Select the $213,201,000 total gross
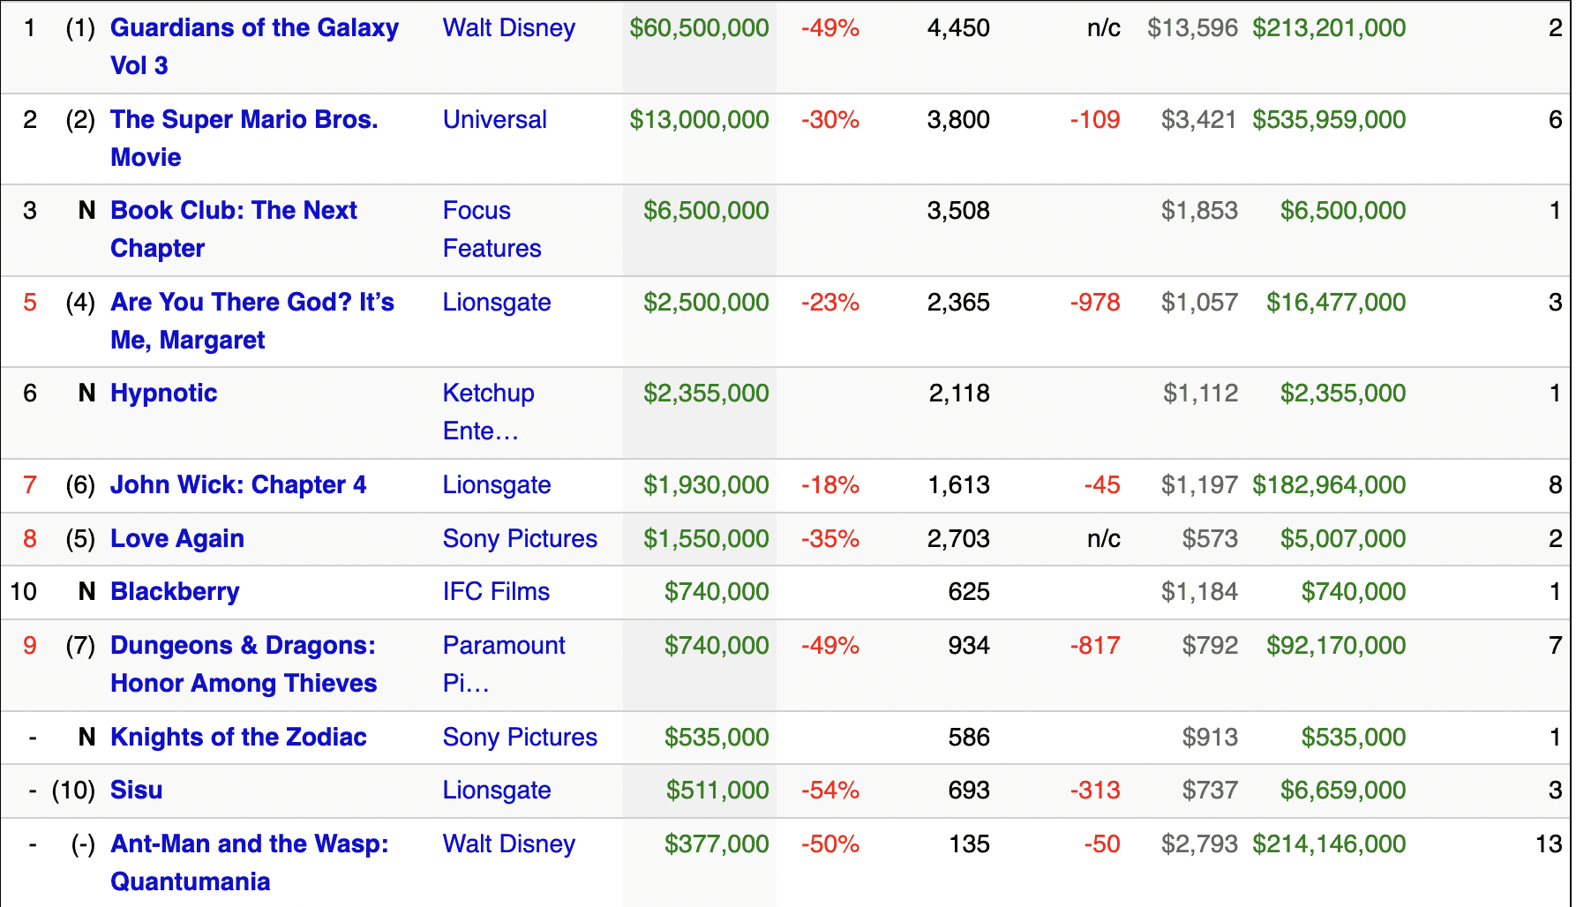The width and height of the screenshot is (1576, 907). pyautogui.click(x=1329, y=28)
